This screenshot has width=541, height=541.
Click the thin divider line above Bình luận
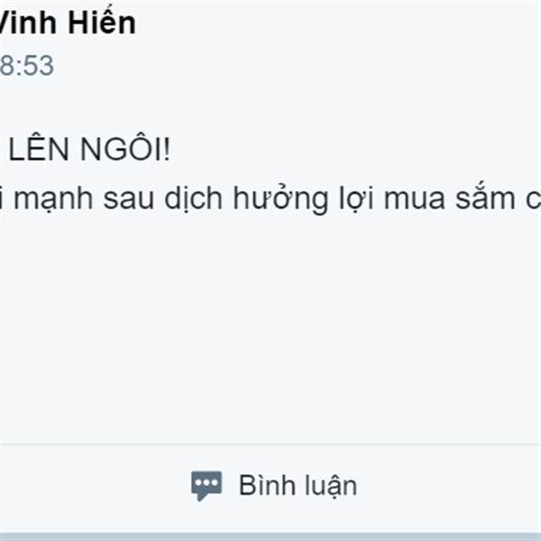(270, 445)
